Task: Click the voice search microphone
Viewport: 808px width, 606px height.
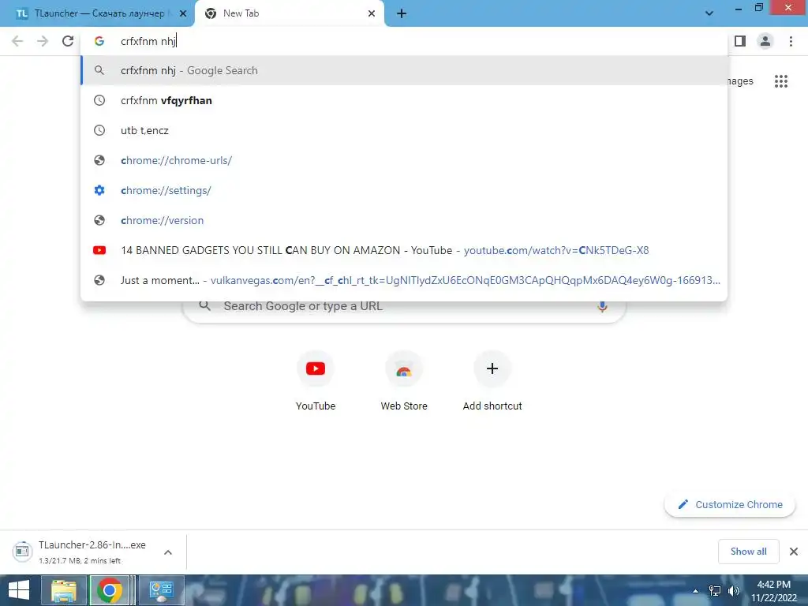Action: 602,306
